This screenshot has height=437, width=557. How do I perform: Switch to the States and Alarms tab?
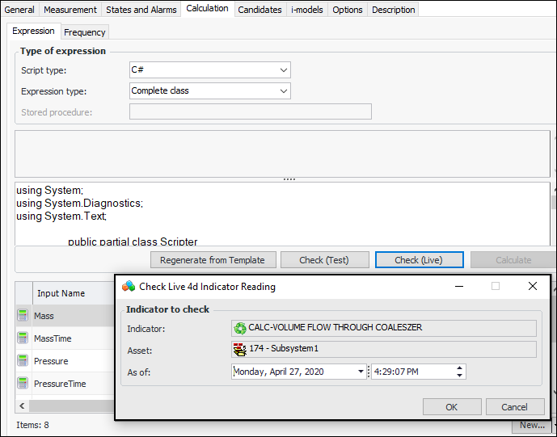[x=141, y=10]
